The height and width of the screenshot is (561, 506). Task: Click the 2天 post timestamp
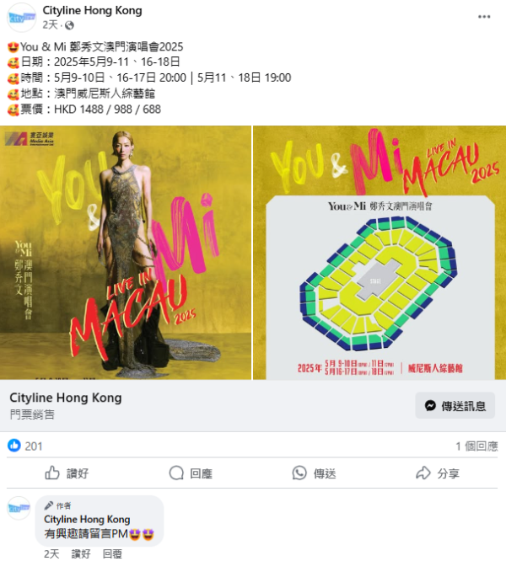[50, 25]
